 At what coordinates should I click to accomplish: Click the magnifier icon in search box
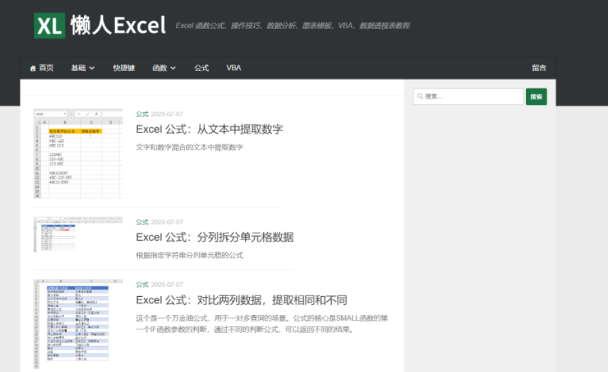pos(420,97)
